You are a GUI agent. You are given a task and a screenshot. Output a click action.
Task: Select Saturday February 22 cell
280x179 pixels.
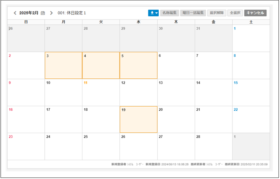pos(251,119)
